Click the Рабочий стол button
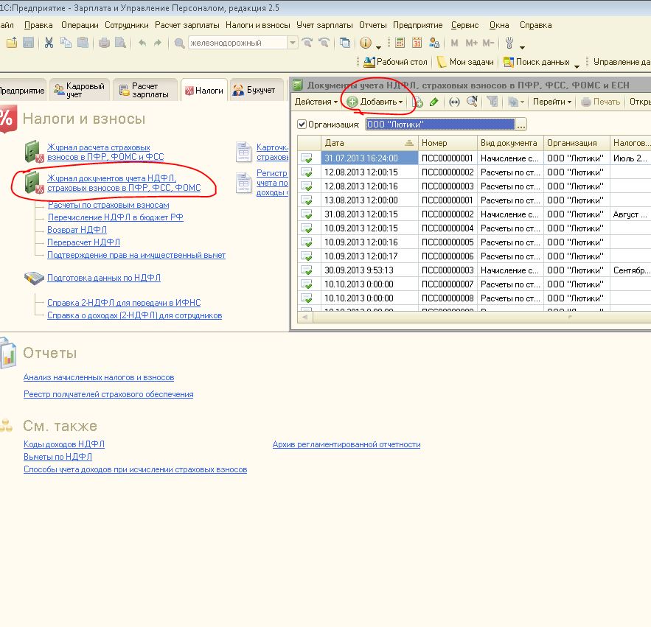The image size is (651, 627). tap(395, 62)
